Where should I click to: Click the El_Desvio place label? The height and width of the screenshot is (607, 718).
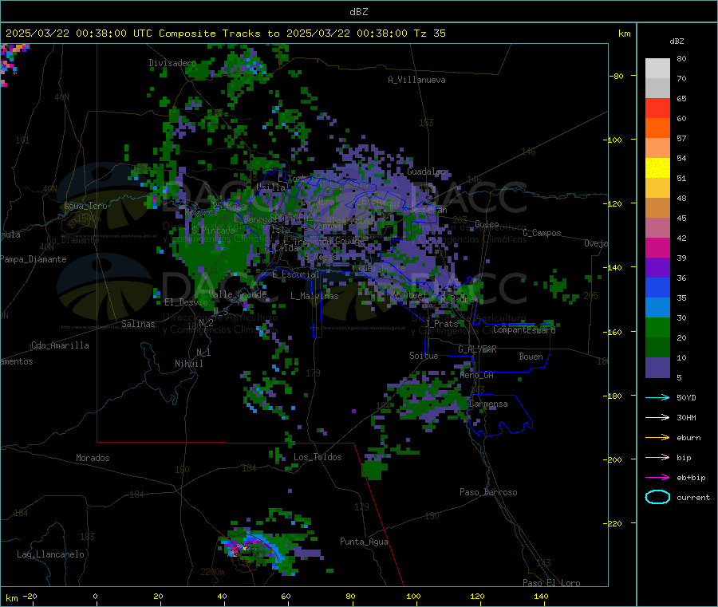coord(187,302)
